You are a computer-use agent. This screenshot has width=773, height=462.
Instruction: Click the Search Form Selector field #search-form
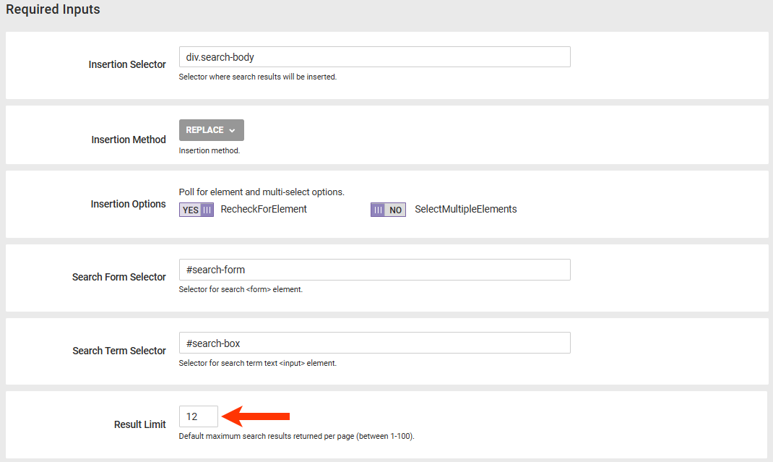click(x=375, y=270)
